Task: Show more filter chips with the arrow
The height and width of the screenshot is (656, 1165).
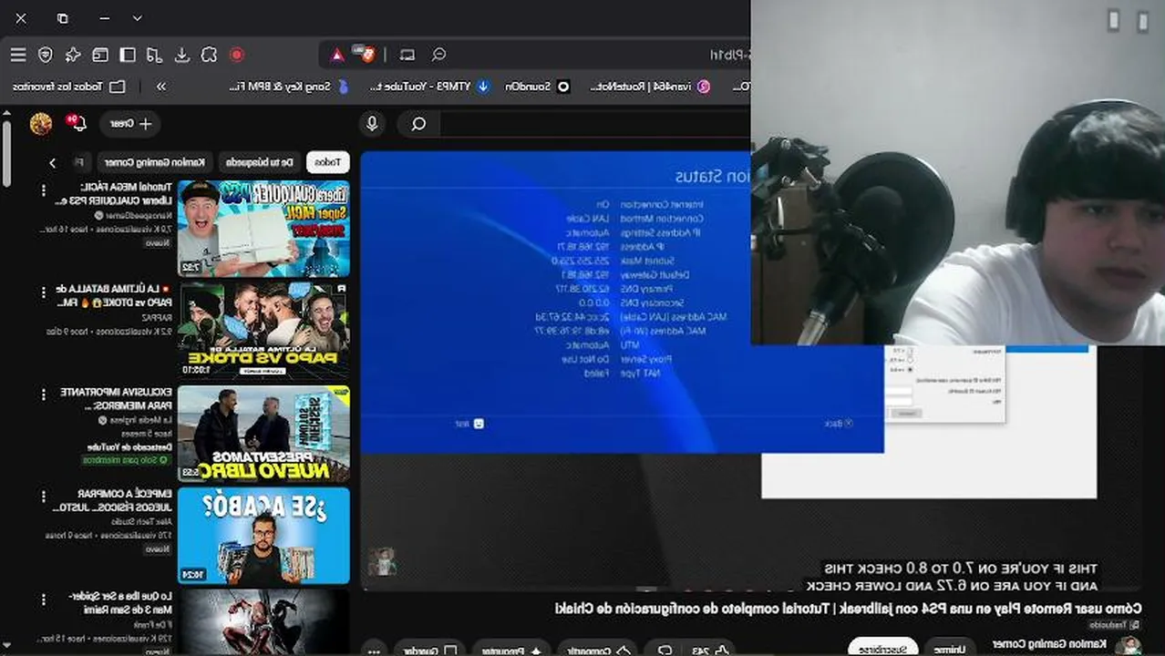Action: 52,162
